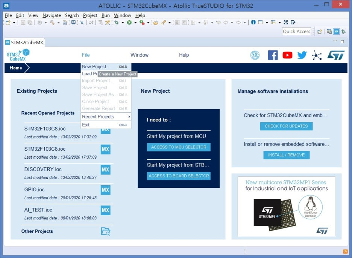Maximize the STM32CubeMX editor view
The width and height of the screenshot is (352, 258).
pos(342,41)
